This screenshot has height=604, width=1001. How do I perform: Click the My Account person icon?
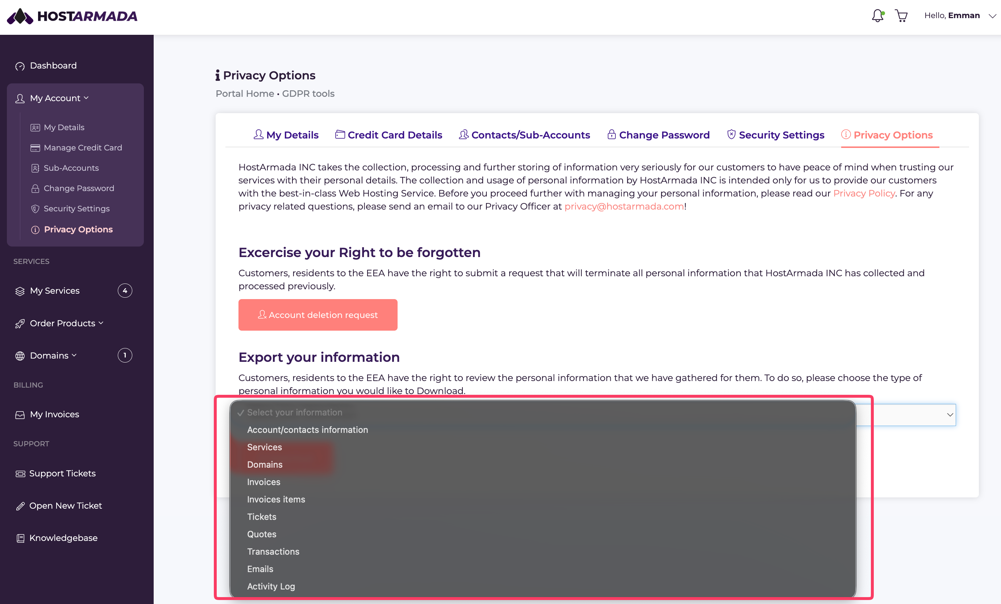20,98
